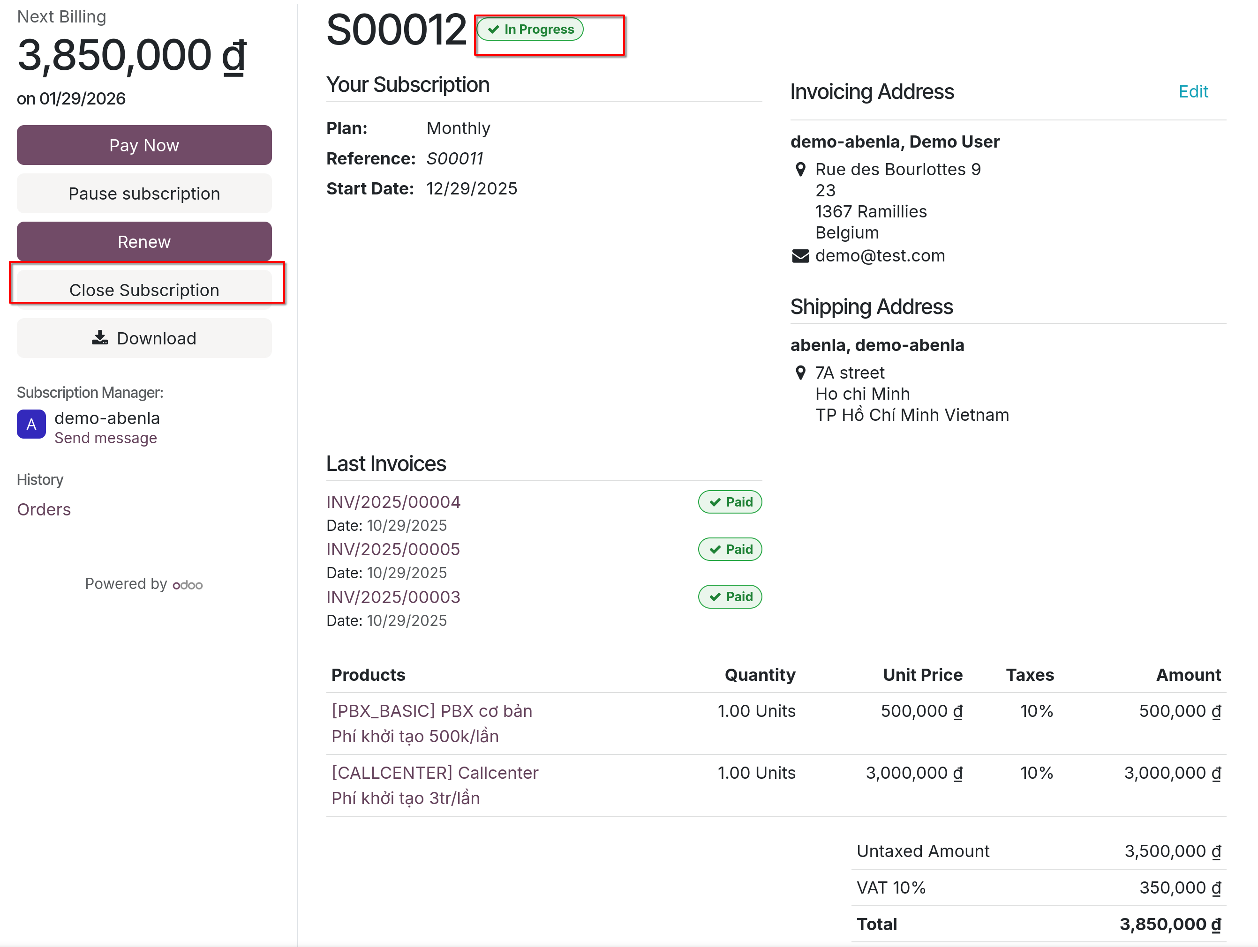This screenshot has height=947, width=1258.
Task: Click Paid badge for INV/2025/00005
Action: (730, 549)
